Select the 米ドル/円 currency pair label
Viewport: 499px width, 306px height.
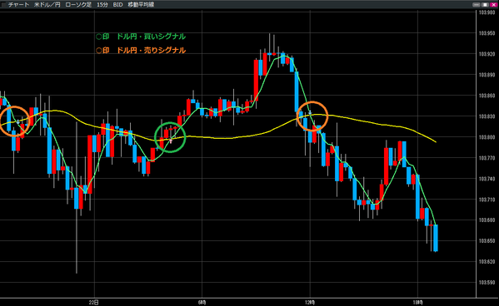pyautogui.click(x=47, y=5)
